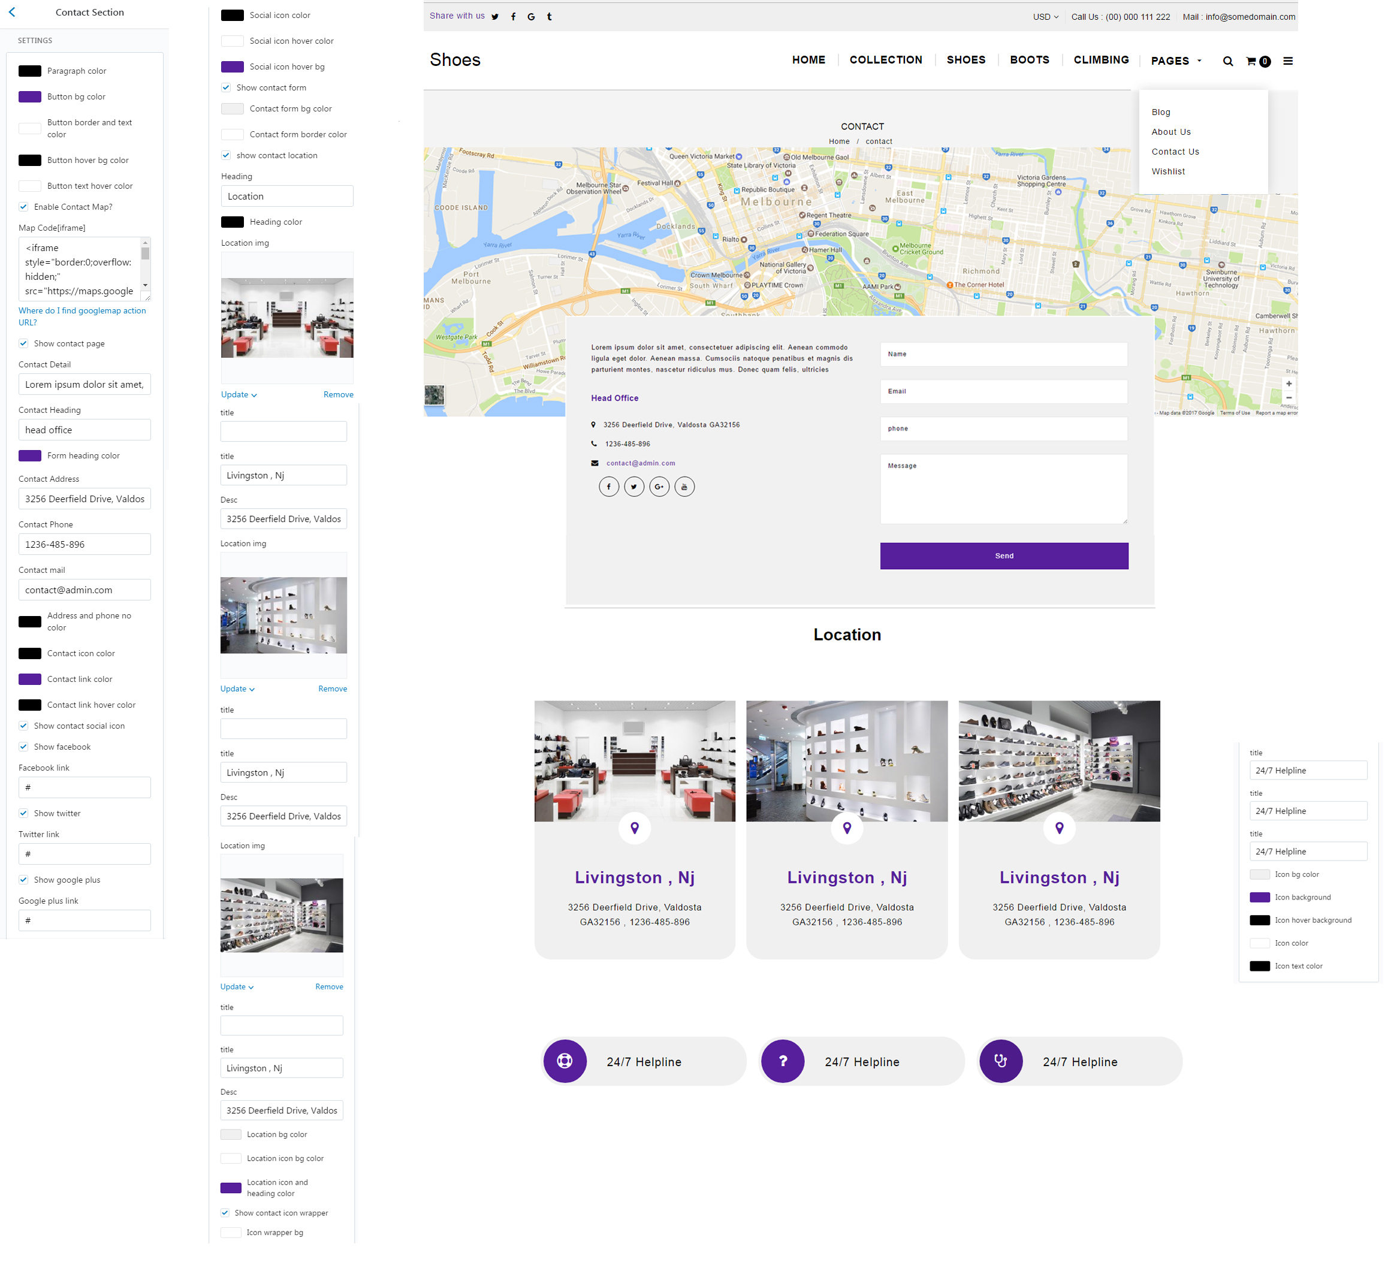Disable Show twitter checkbox

(x=23, y=813)
